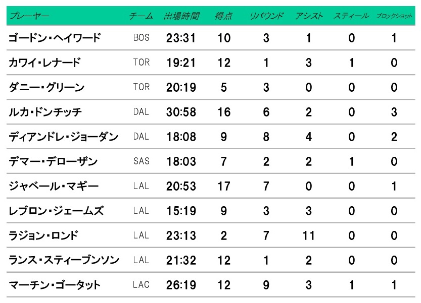
Task: Click the チーム column header
Action: coord(141,16)
